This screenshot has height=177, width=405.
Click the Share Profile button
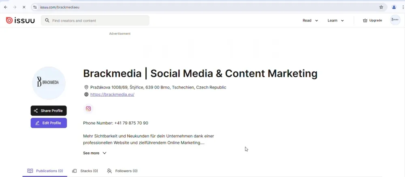[49, 111]
